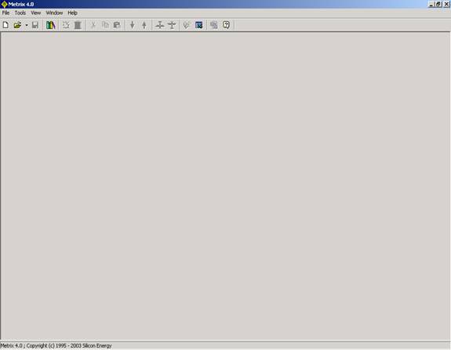
Task: Click the down arrow toolbar icon
Action: coord(133,25)
